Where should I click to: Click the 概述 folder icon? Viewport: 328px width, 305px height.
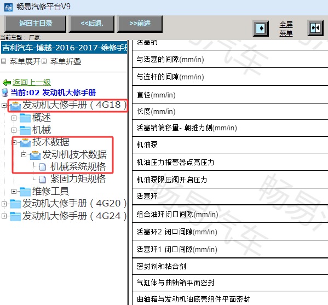click(25, 118)
